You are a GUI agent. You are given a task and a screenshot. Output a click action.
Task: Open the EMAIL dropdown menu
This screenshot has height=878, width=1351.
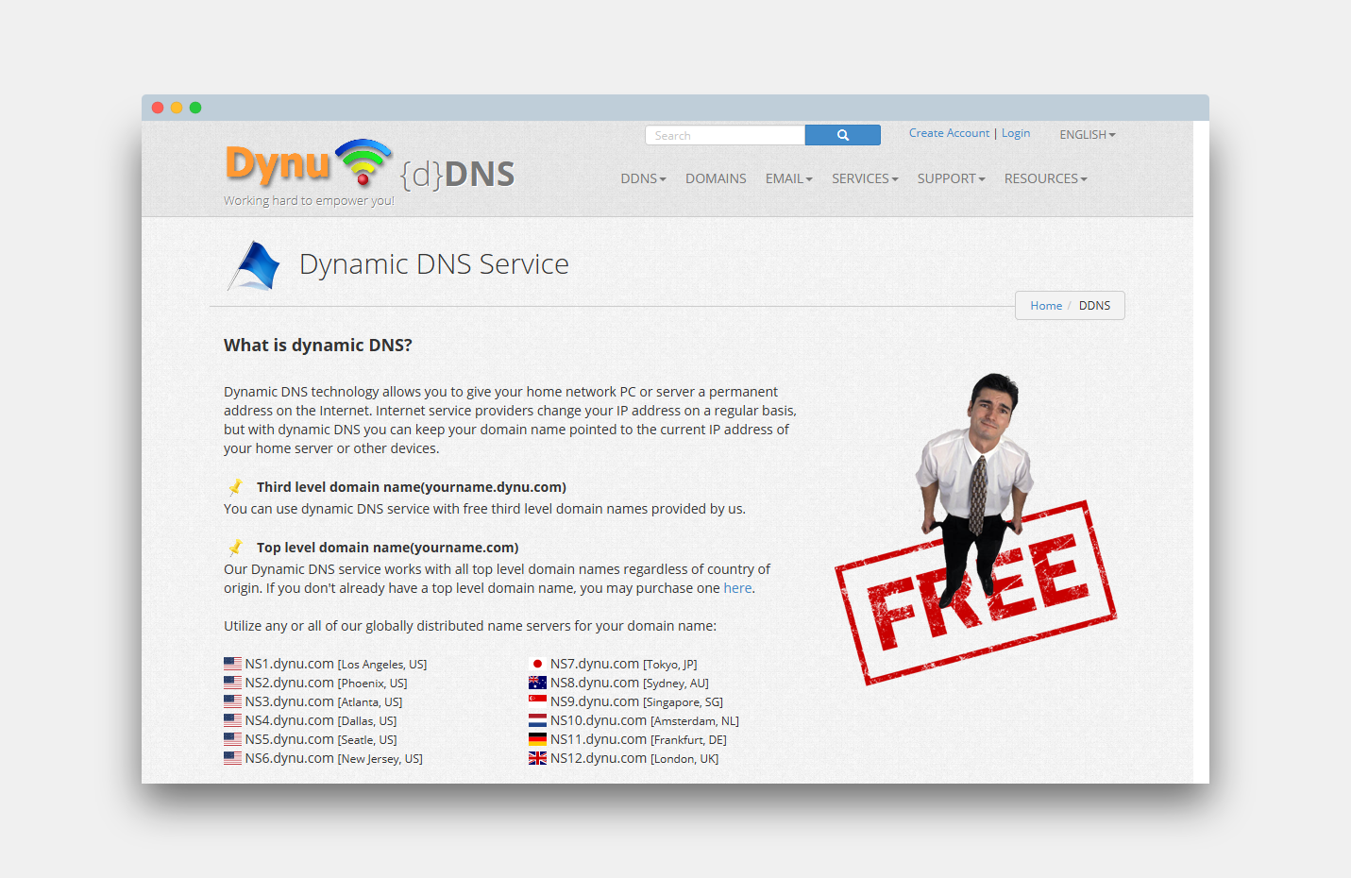788,178
